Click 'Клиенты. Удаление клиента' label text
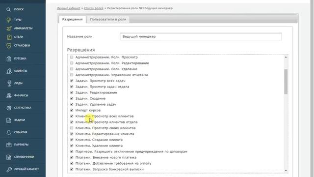Screen dimensions: 314x177 tap(99, 146)
